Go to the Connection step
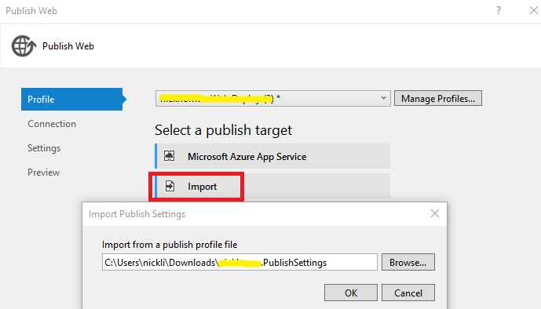This screenshot has width=541, height=309. coord(52,124)
